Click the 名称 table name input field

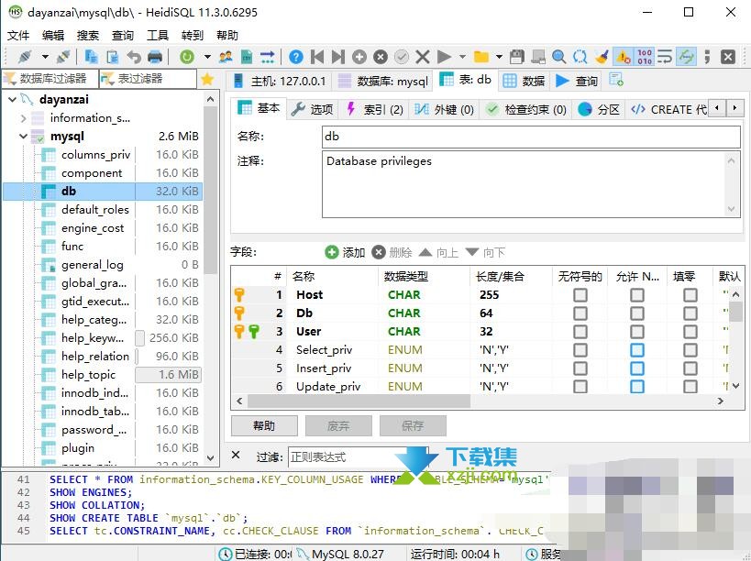tap(531, 137)
